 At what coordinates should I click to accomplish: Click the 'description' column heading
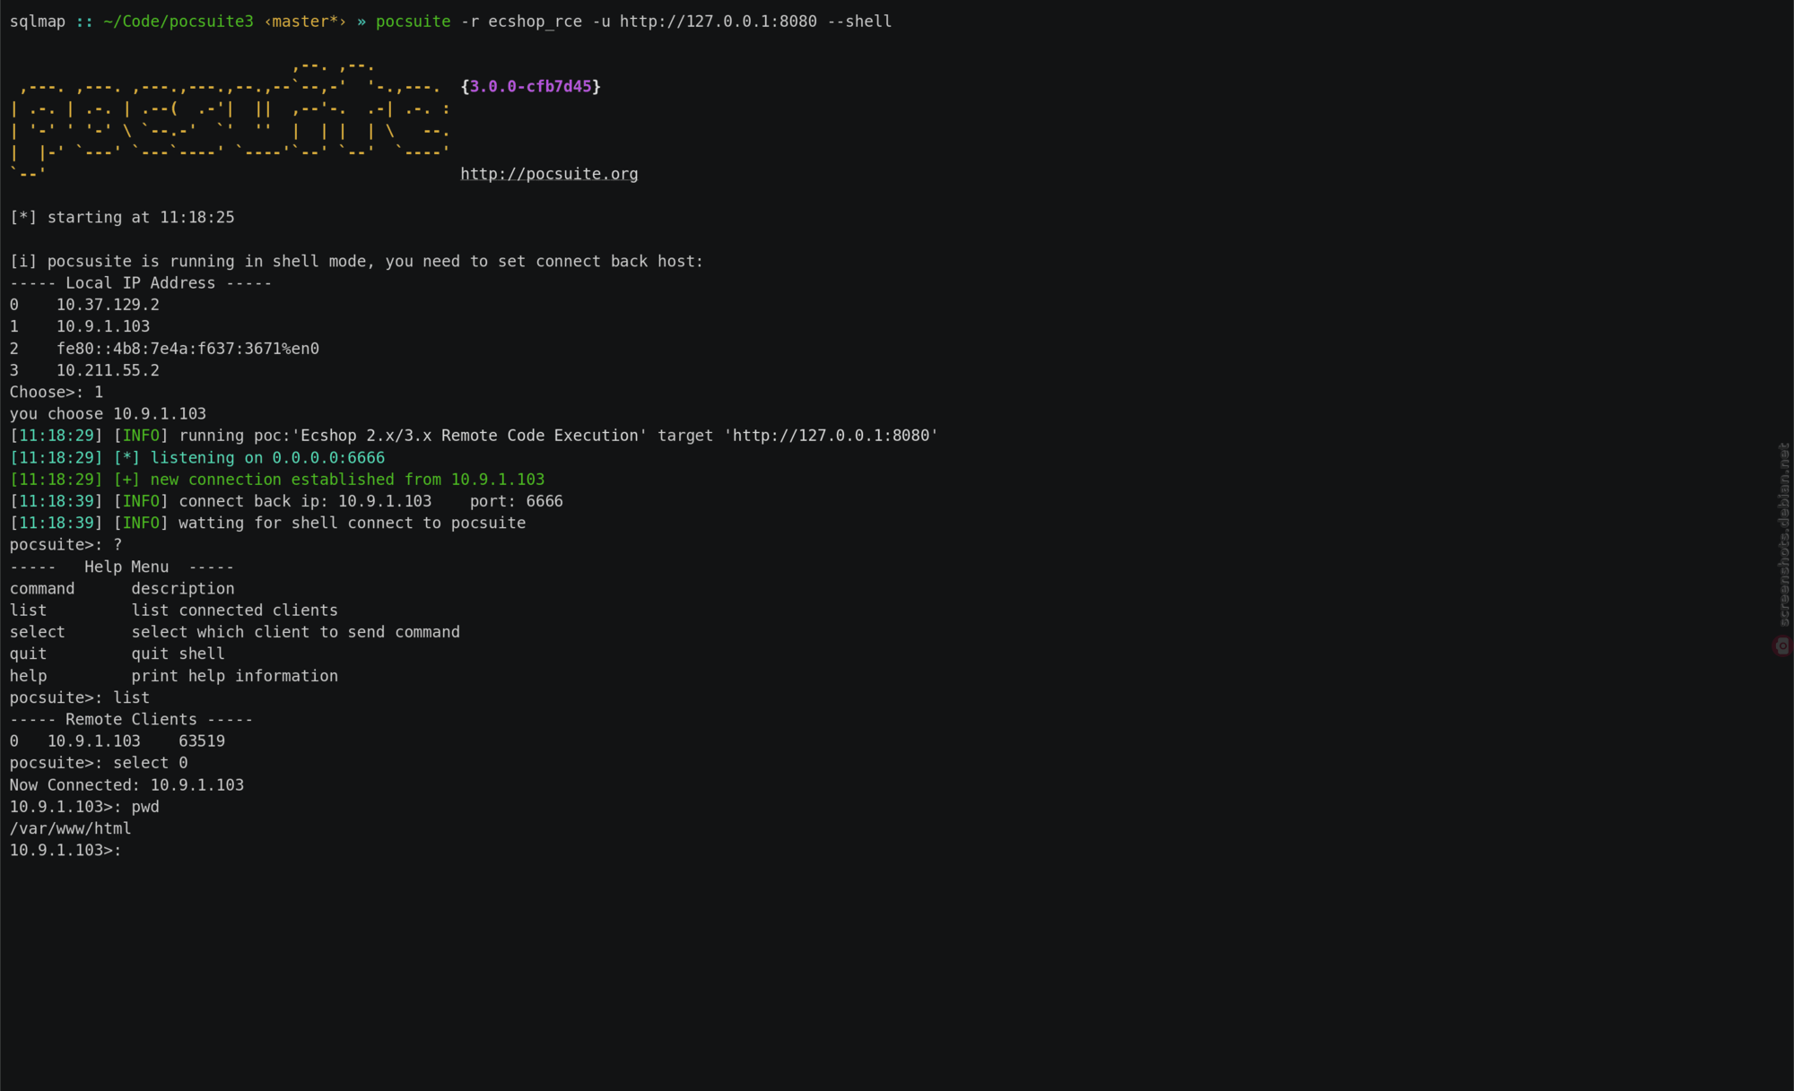183,589
